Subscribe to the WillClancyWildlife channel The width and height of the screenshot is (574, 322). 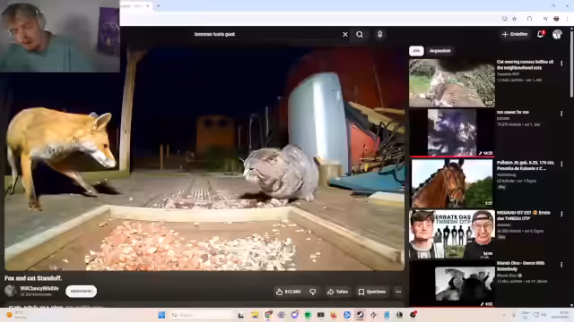[82, 292]
